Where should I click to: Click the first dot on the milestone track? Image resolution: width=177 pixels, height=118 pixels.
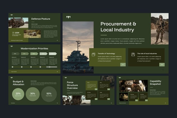[12, 67]
